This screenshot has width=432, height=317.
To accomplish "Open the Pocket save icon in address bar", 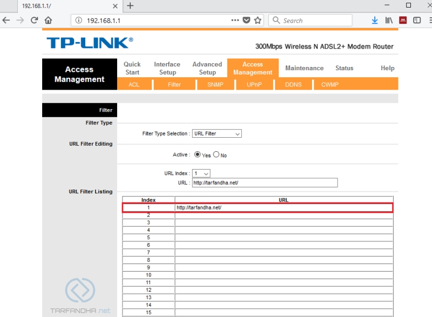I will tap(246, 21).
